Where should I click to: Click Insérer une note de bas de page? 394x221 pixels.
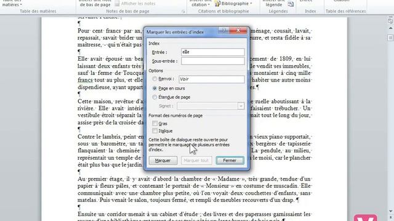tap(95, 3)
